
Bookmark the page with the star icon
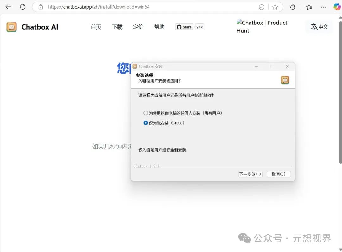point(275,7)
